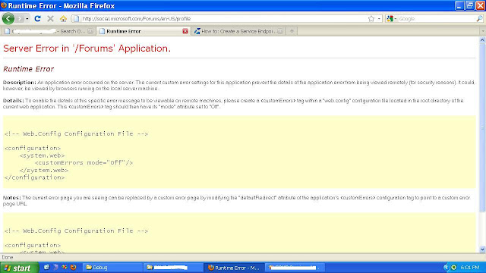Click first '</configuration>' closing tag line
Viewport: 486px width, 273px height.
click(x=35, y=177)
